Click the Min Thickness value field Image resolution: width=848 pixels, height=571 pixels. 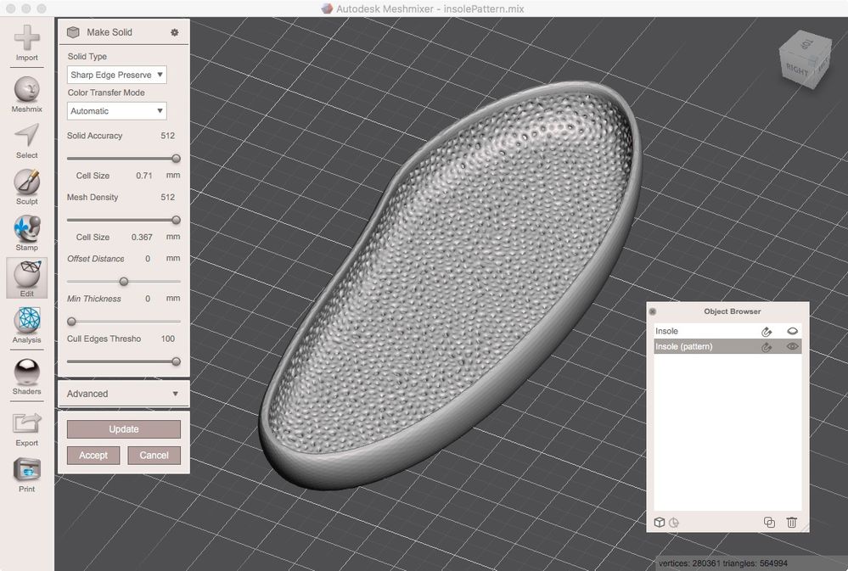pos(148,299)
